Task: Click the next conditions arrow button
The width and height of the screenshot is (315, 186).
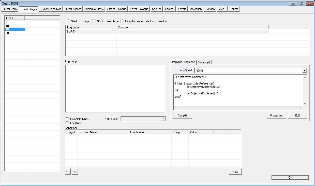Action: click(75, 172)
